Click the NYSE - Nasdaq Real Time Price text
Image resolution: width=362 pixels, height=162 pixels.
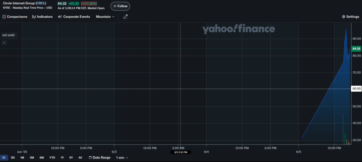[24, 8]
